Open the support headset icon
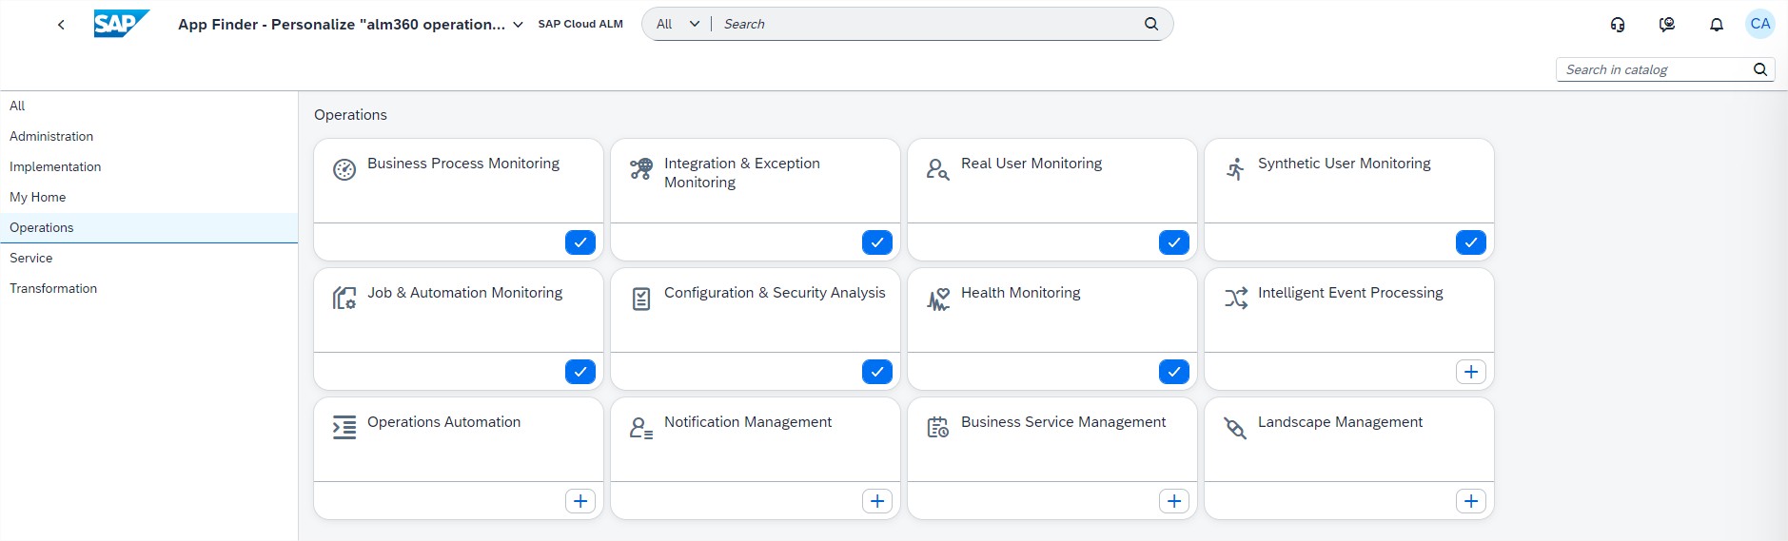1788x541 pixels. point(1617,25)
